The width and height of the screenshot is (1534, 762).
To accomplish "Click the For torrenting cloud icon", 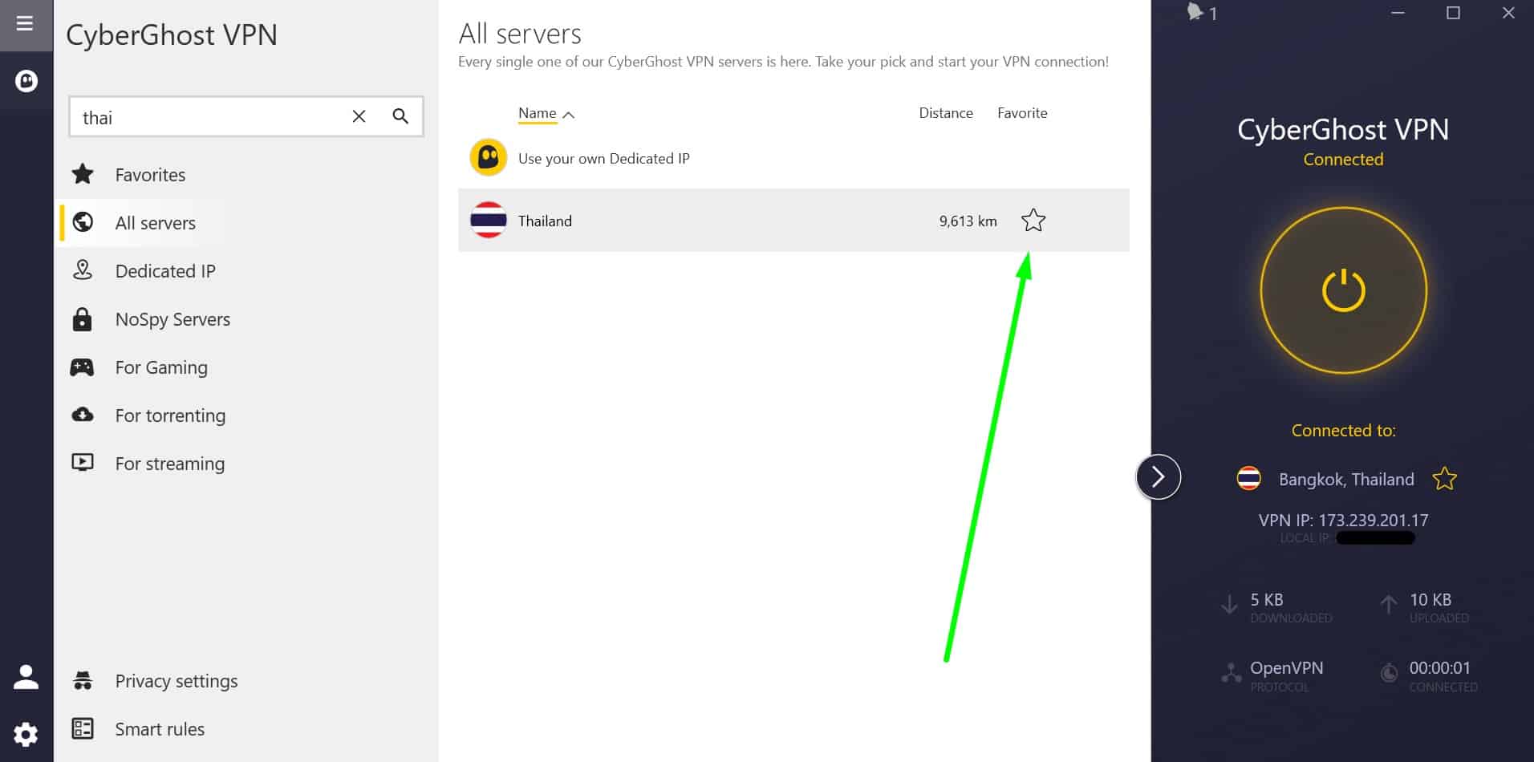I will (x=83, y=415).
